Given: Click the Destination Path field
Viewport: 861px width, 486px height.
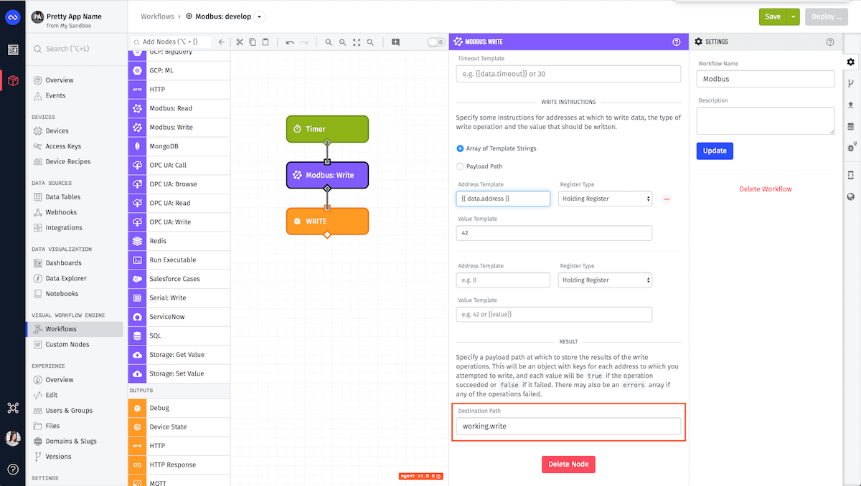Looking at the screenshot, I should tap(568, 426).
